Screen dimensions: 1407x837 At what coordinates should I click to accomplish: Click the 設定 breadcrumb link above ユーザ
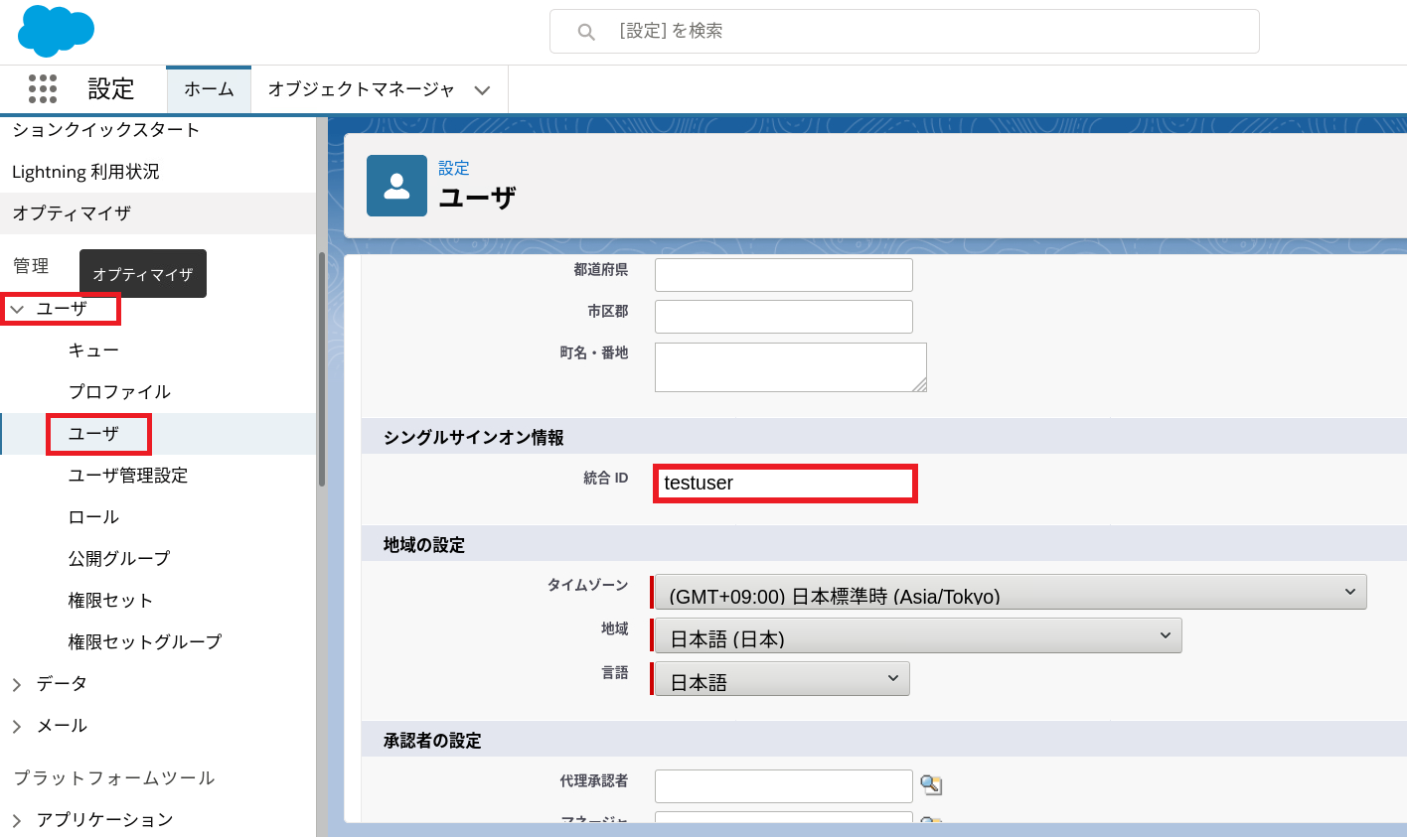point(454,168)
